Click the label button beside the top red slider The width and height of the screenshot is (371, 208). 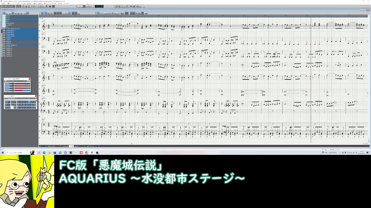tap(7, 84)
